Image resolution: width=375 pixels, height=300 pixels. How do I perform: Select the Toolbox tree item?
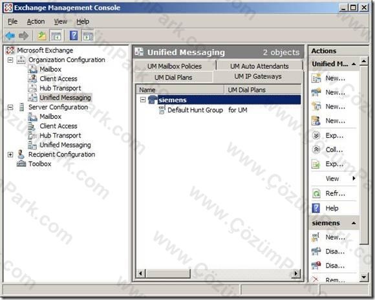[x=39, y=164]
